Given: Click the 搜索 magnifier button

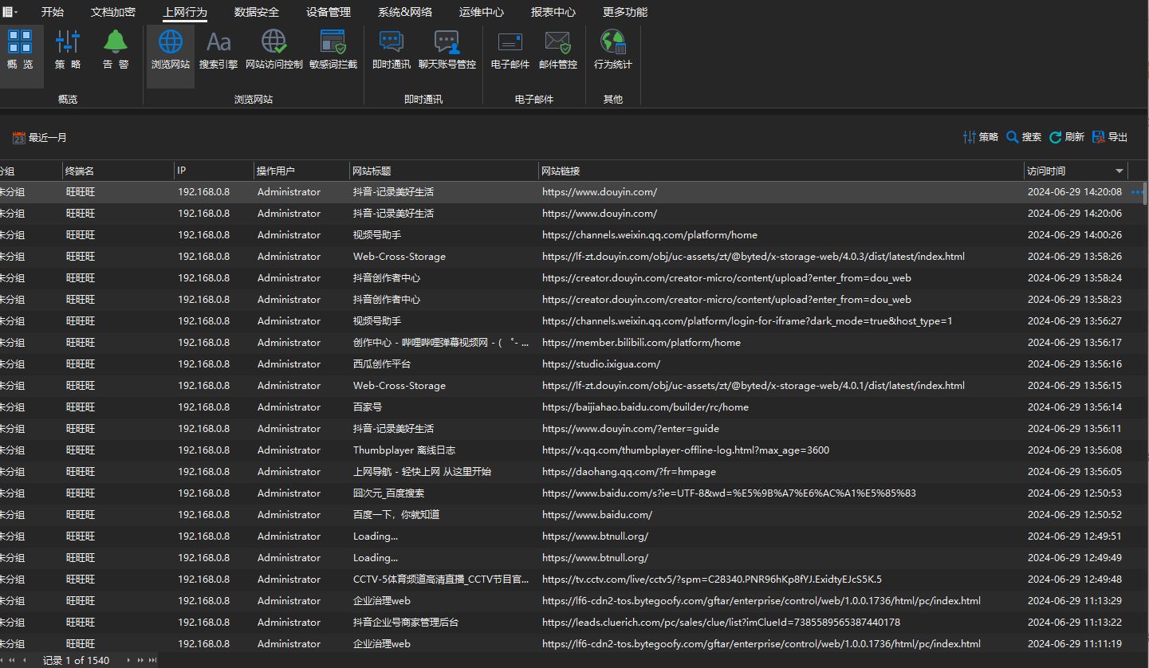Looking at the screenshot, I should pyautogui.click(x=1024, y=137).
